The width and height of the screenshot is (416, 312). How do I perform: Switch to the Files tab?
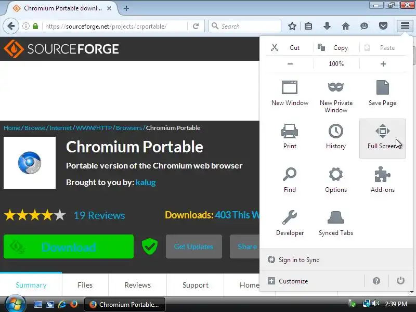pos(85,285)
